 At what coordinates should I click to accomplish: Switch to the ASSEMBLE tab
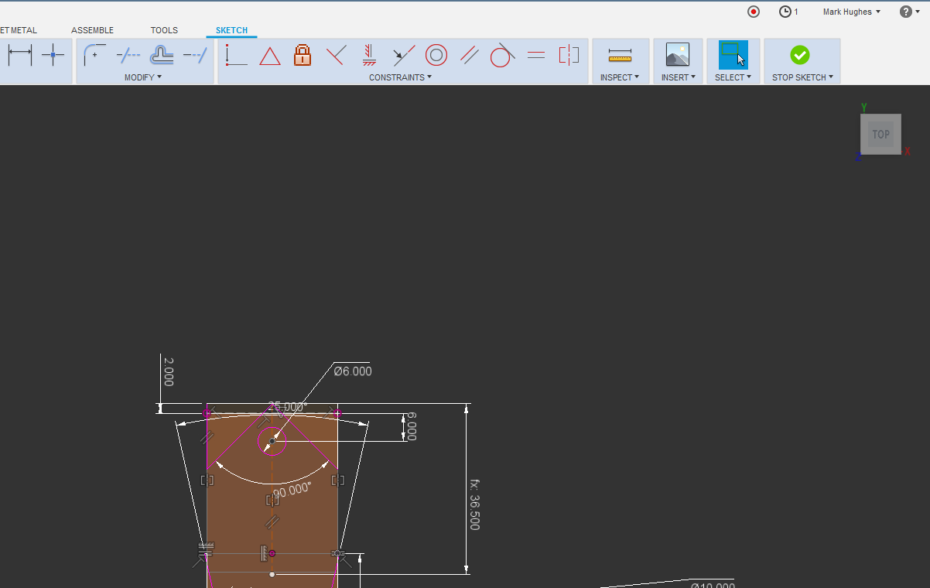point(93,30)
